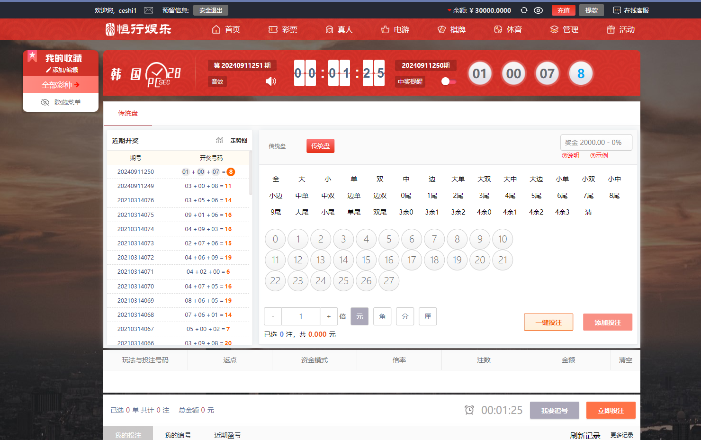
Task: Select number ball 13
Action: (x=321, y=260)
